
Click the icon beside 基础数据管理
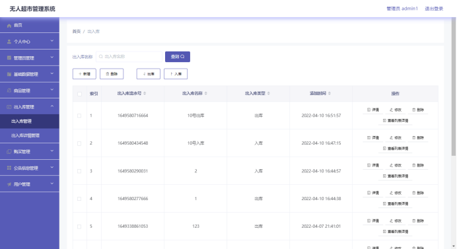[x=9, y=74]
